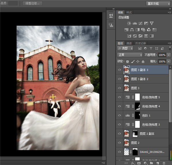Add an Invert adjustment
172x165 pixels.
click(x=129, y=36)
